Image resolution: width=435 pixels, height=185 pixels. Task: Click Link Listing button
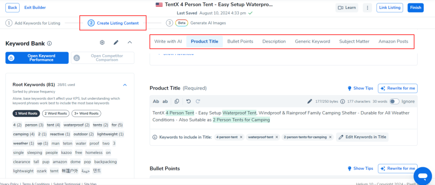pos(390,7)
